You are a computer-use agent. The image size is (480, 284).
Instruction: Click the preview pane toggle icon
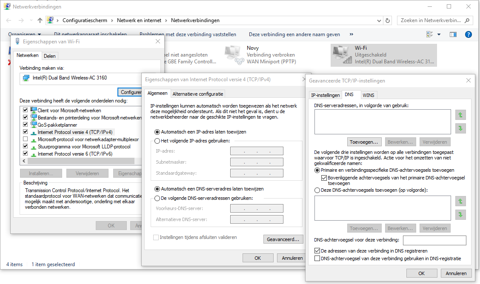pos(453,34)
